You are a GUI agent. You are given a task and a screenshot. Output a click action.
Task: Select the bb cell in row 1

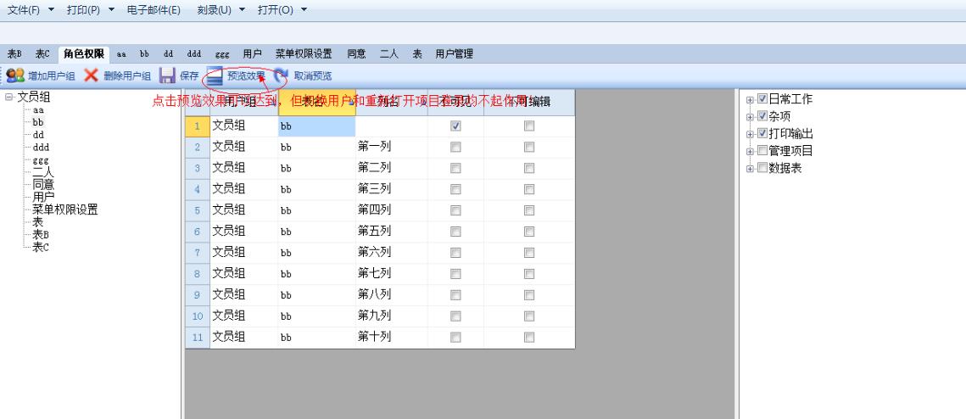click(315, 126)
